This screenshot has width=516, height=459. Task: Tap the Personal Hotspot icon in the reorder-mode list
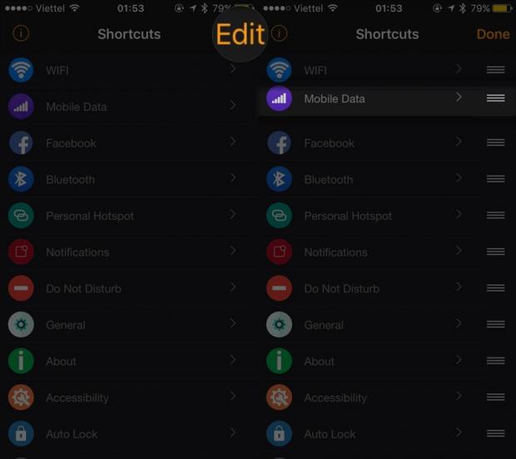279,216
